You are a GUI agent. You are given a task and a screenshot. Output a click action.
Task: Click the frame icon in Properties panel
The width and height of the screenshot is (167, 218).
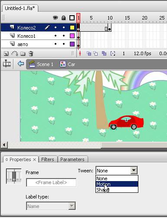pos(14,176)
